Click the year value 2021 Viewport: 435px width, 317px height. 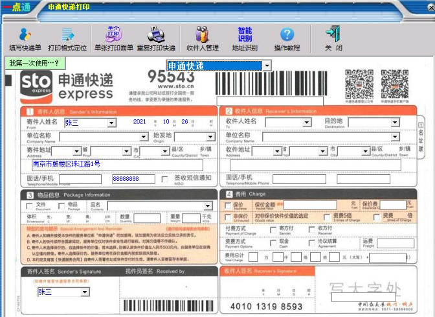(139, 122)
